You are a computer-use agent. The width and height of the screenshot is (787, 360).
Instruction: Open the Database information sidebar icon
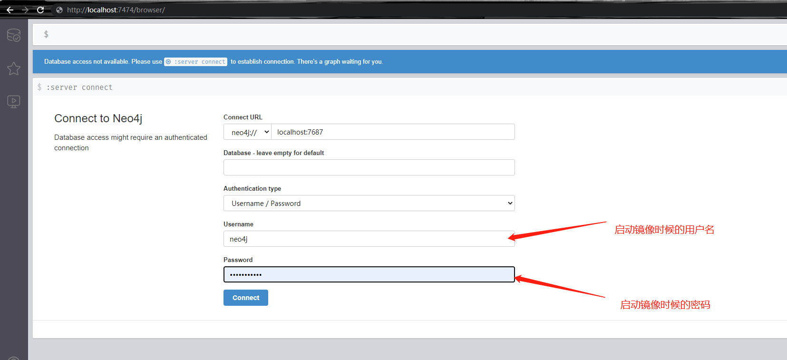14,35
